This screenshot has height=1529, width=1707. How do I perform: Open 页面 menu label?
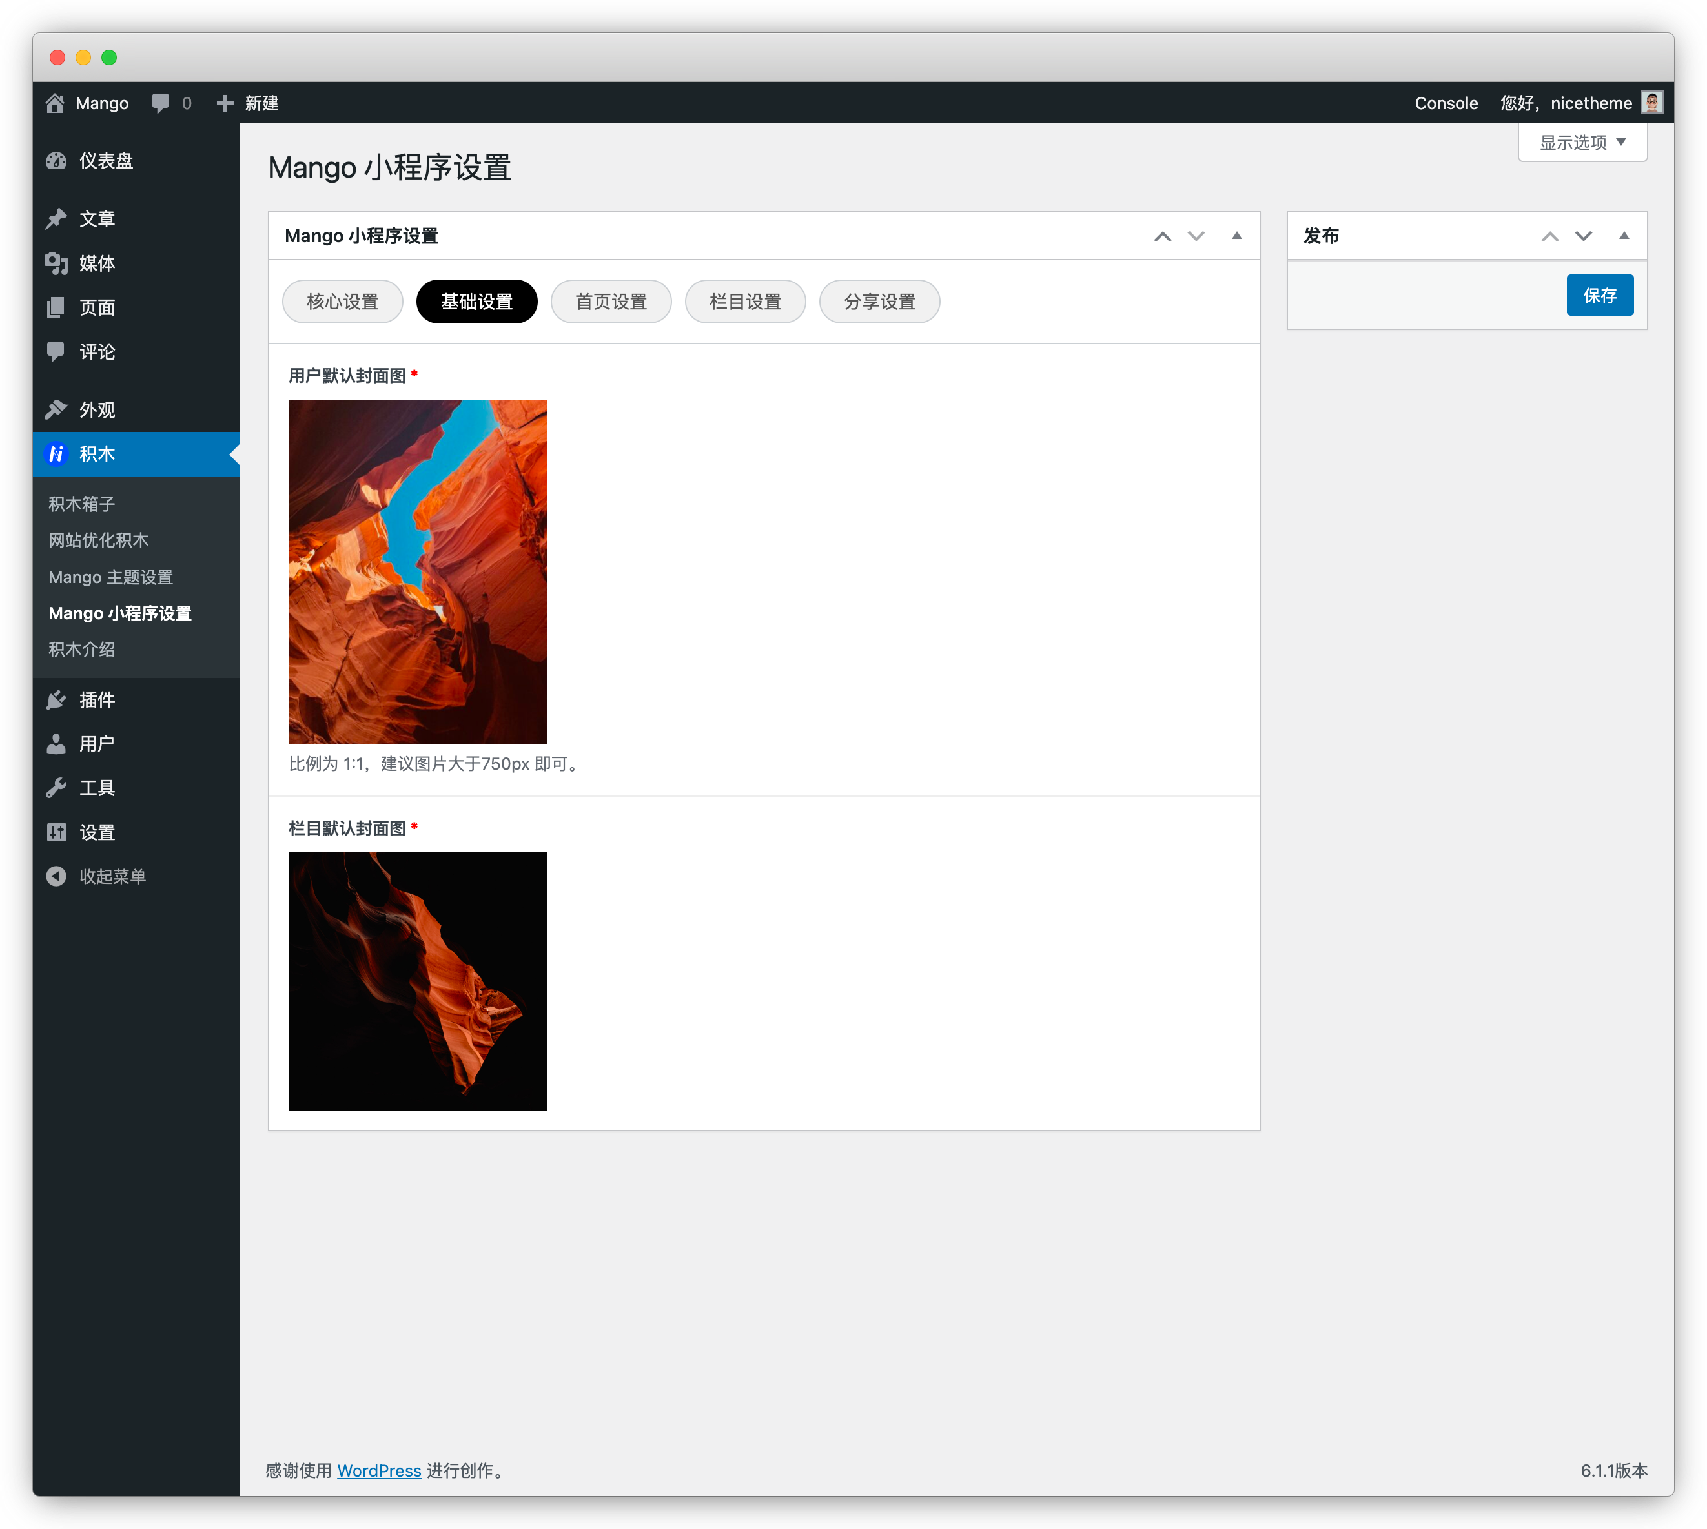(x=97, y=307)
